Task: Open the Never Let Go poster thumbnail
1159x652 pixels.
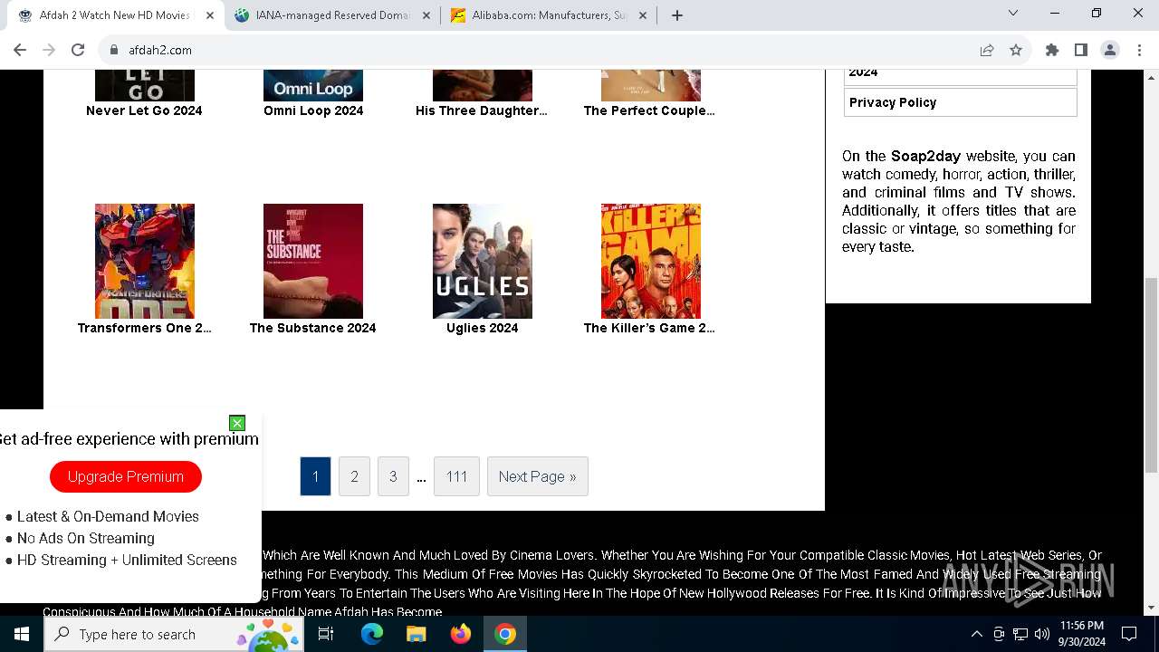Action: tap(145, 85)
